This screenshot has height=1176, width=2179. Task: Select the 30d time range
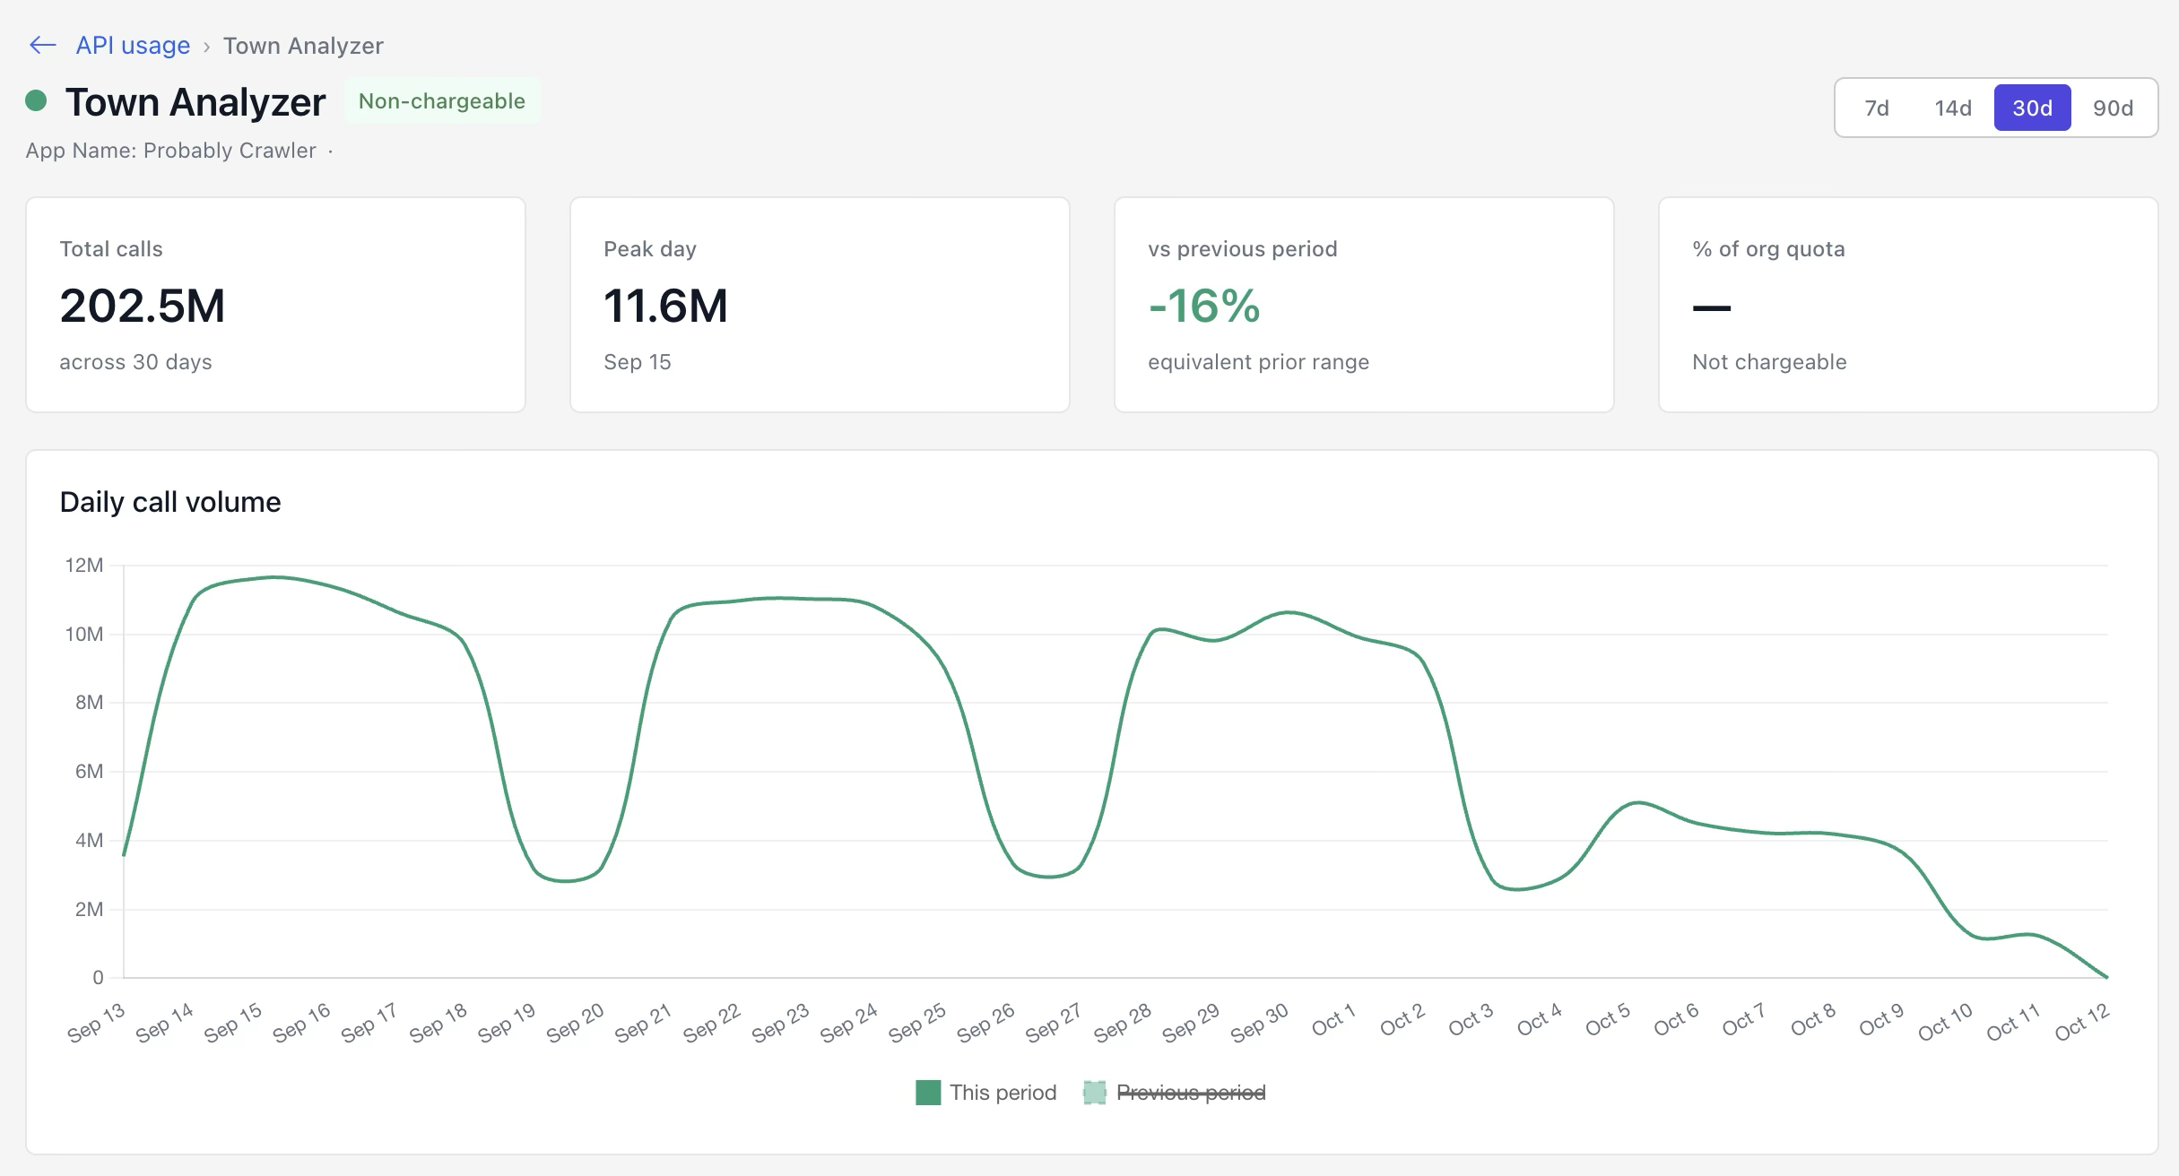(2032, 108)
